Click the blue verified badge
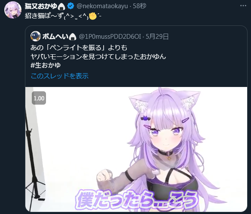251x214 pixels. [x=70, y=6]
